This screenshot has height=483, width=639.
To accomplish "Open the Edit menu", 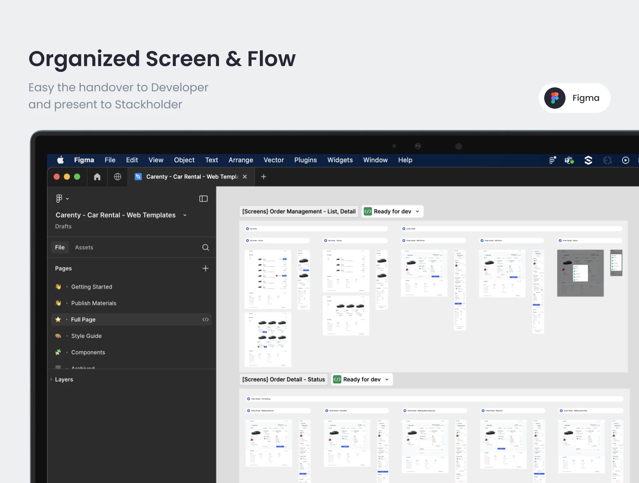I will pyautogui.click(x=132, y=160).
